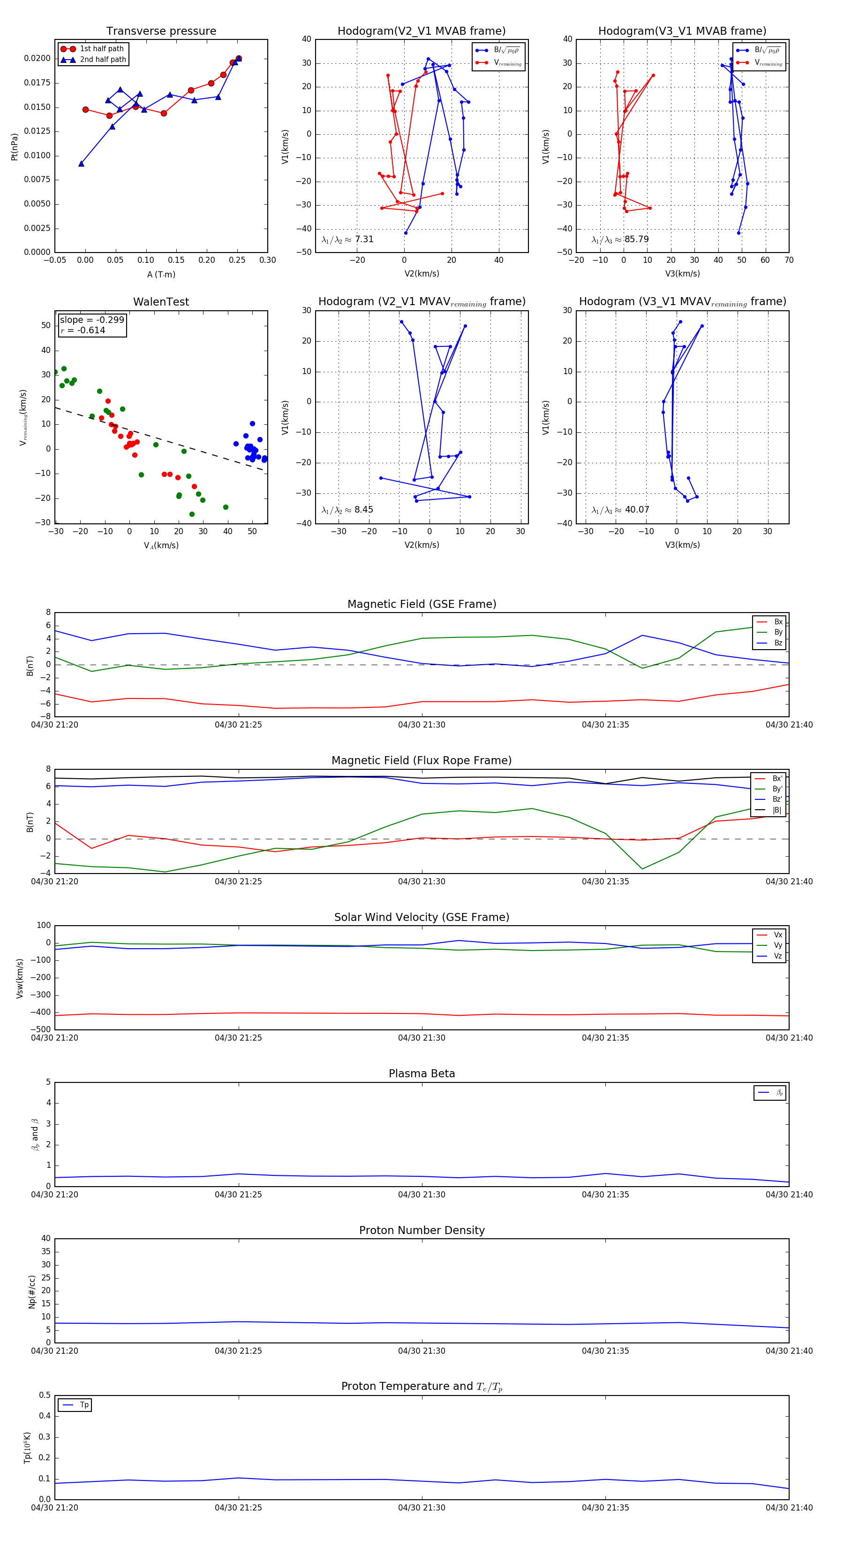Image resolution: width=844 pixels, height=1549 pixels.
Task: Click the "A (T·m)" x-axis label
Action: click(x=162, y=275)
